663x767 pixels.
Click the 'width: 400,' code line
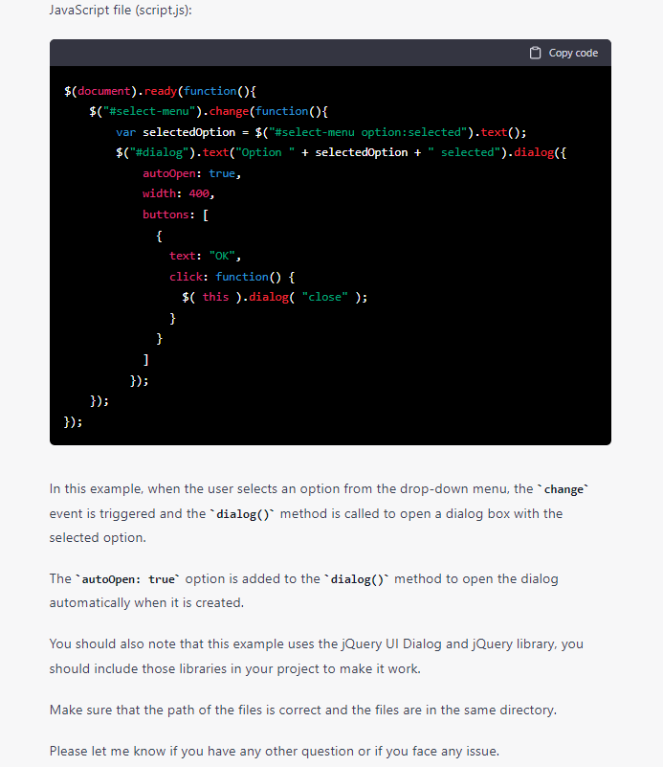[178, 193]
